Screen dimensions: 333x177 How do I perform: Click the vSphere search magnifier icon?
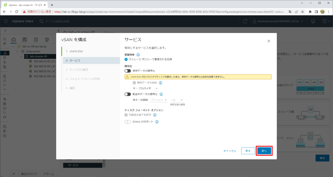41,21
